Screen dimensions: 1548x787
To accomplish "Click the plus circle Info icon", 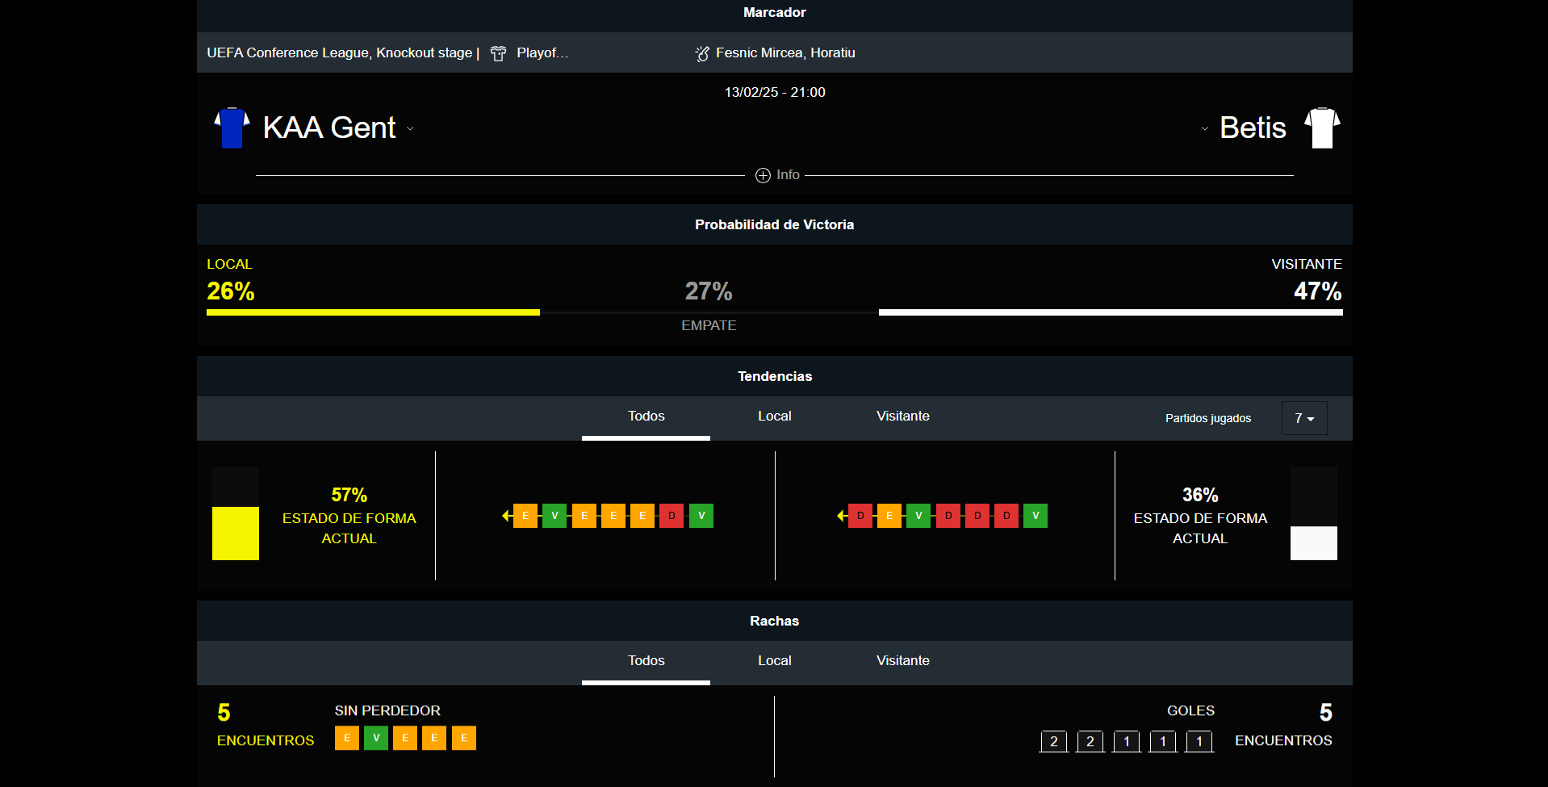I will click(763, 175).
